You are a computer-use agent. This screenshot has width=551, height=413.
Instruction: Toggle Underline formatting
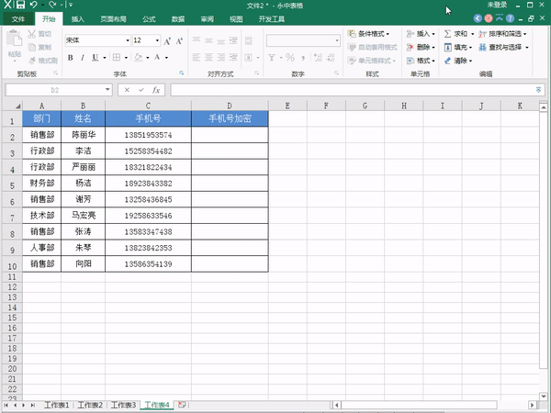pyautogui.click(x=95, y=57)
